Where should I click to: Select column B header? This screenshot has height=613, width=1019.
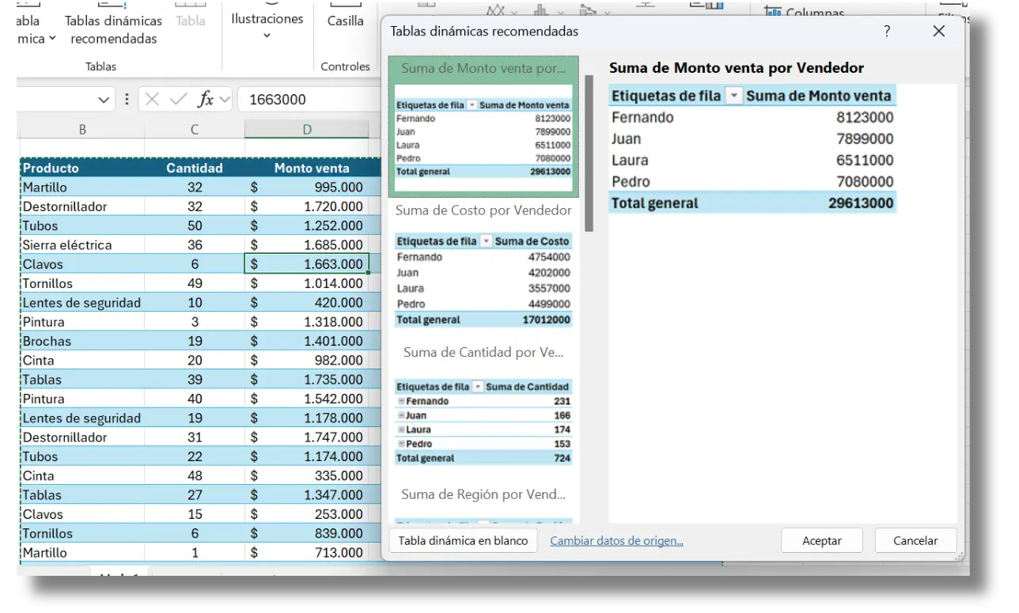tap(82, 130)
